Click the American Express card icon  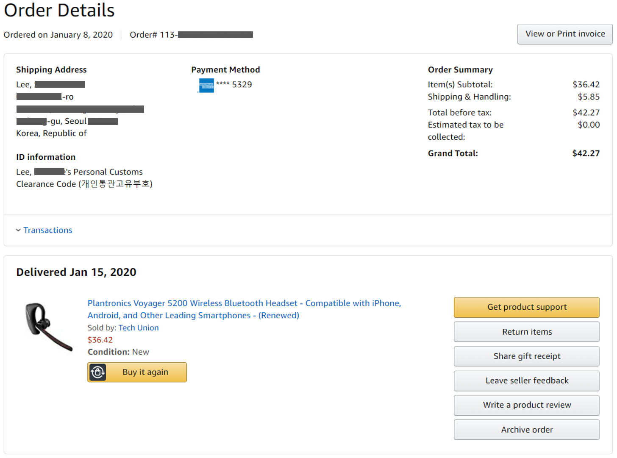pyautogui.click(x=206, y=85)
